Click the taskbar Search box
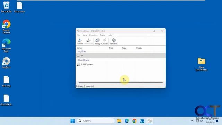The height and width of the screenshot is (125, 222). [96, 121]
